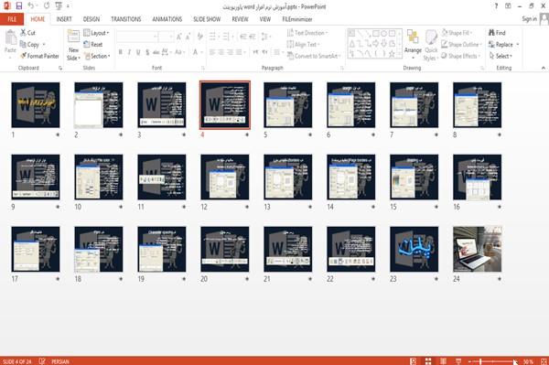The height and width of the screenshot is (365, 549).
Task: Open Align Text dropdown
Action: coord(303,44)
